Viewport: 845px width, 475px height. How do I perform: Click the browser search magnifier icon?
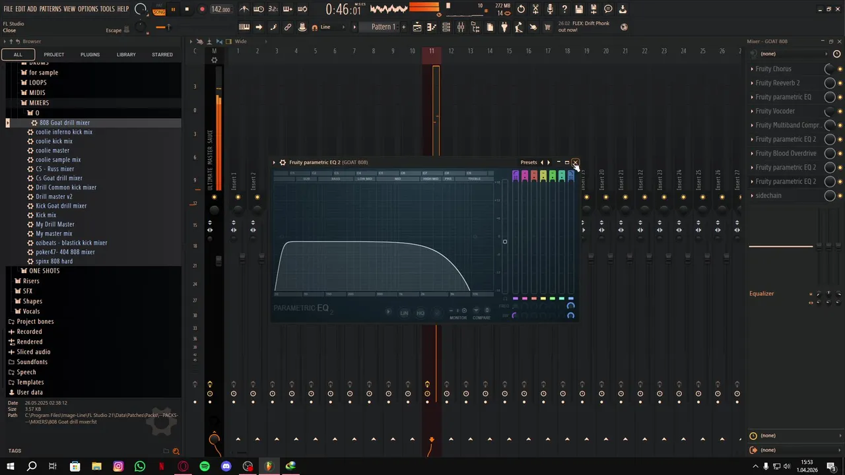click(176, 451)
